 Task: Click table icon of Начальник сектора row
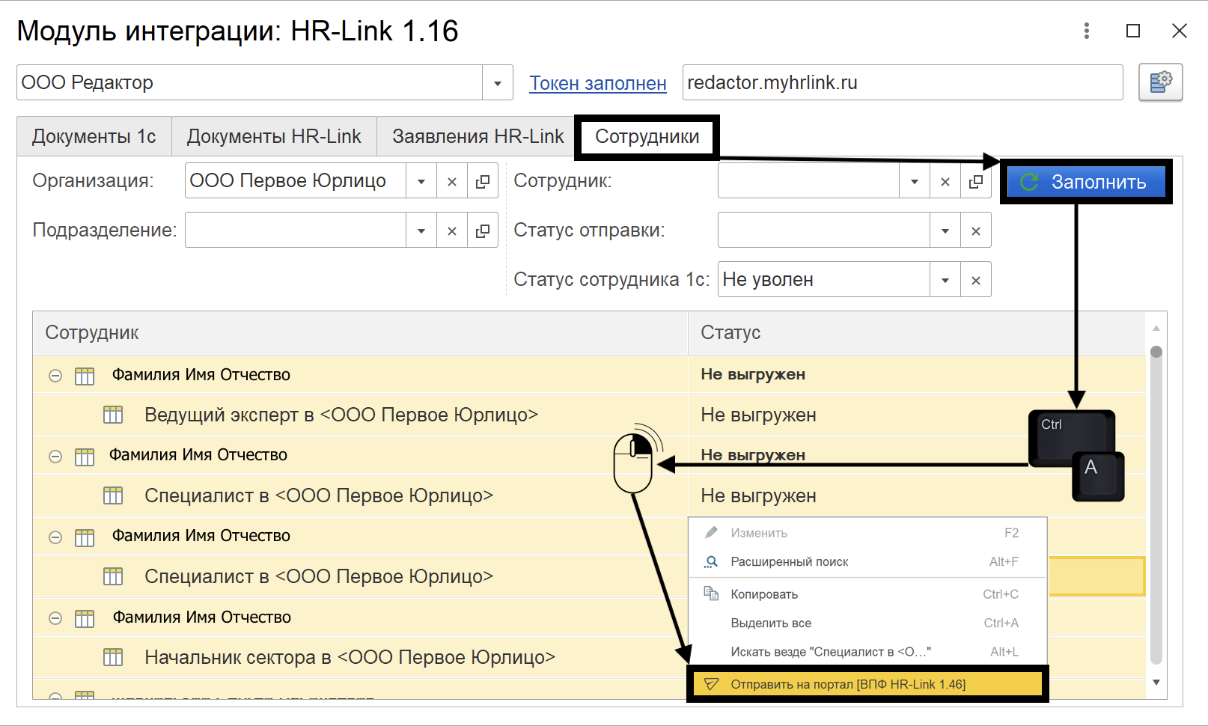pos(113,657)
